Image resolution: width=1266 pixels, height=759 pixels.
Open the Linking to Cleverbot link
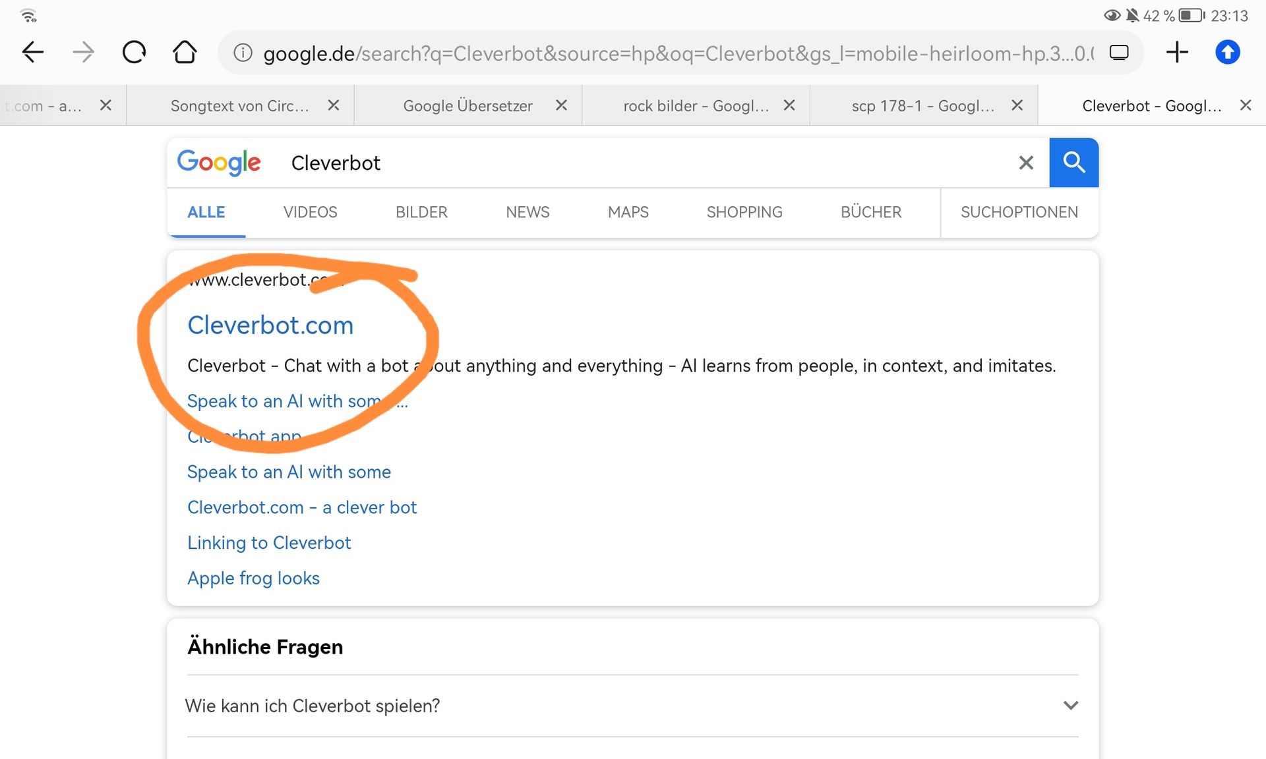click(269, 543)
